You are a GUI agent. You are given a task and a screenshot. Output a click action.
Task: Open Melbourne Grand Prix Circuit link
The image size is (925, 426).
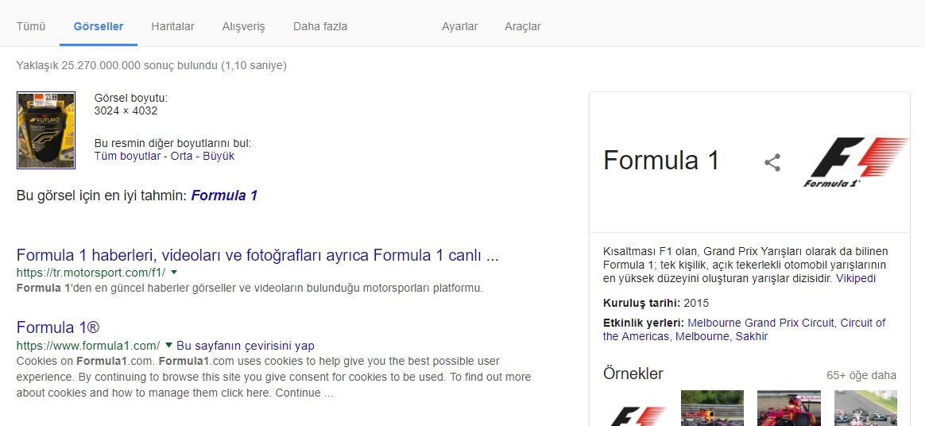(761, 323)
